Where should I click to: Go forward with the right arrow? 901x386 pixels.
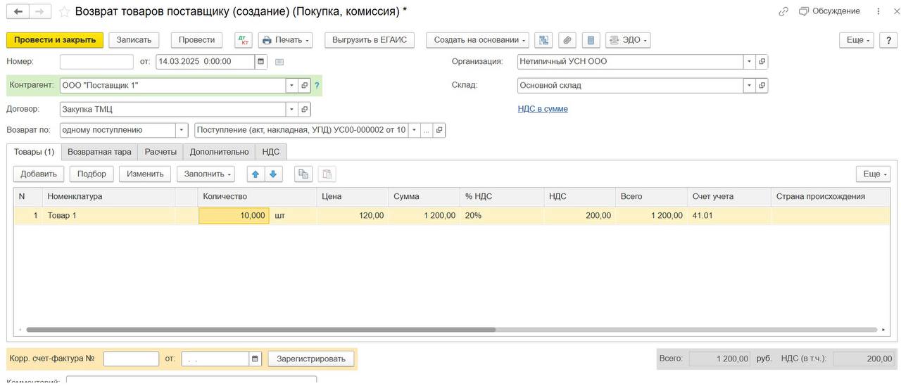pos(39,11)
